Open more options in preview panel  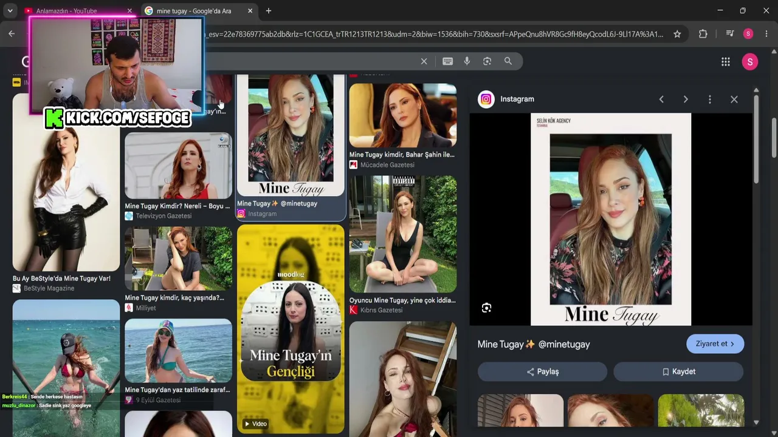tap(710, 100)
